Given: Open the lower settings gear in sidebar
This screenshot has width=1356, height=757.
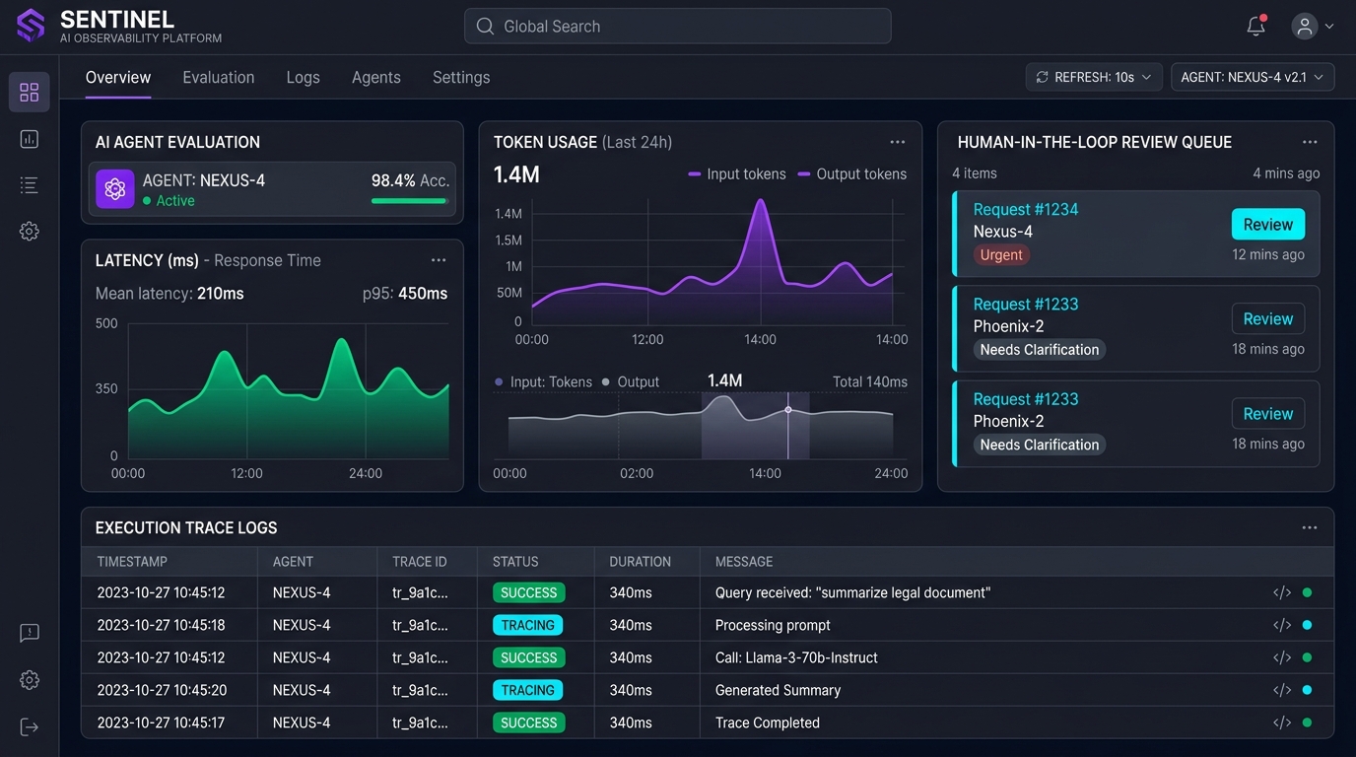Looking at the screenshot, I should [x=30, y=680].
